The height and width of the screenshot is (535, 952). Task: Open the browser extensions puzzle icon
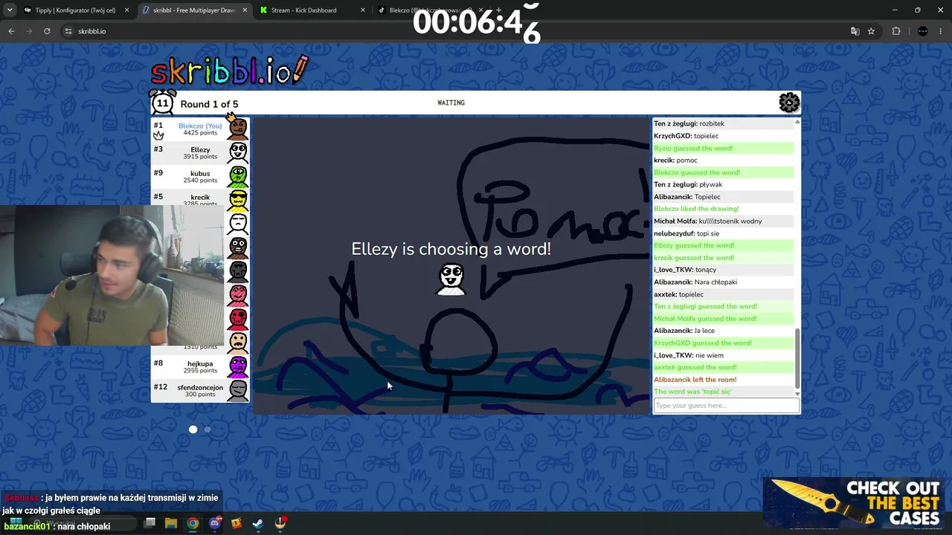896,31
